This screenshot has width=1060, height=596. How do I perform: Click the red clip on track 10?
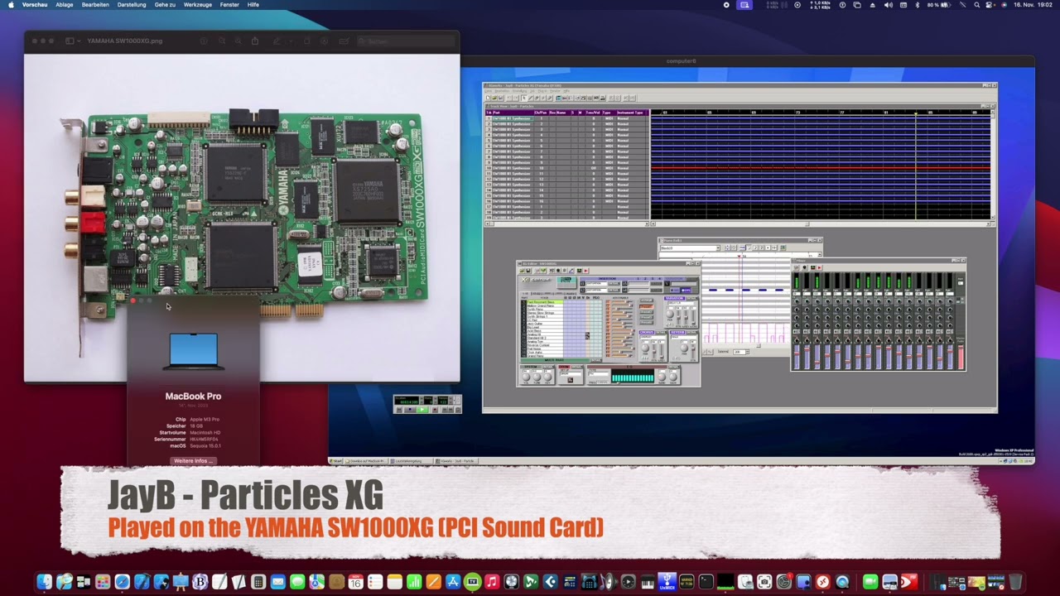821,168
